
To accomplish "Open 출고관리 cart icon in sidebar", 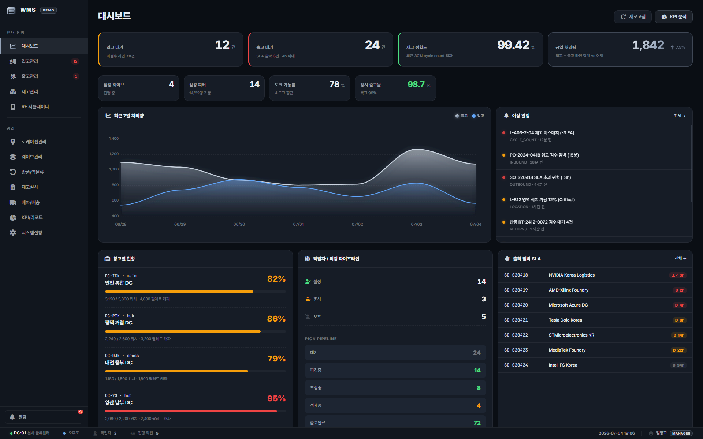I will tap(13, 76).
